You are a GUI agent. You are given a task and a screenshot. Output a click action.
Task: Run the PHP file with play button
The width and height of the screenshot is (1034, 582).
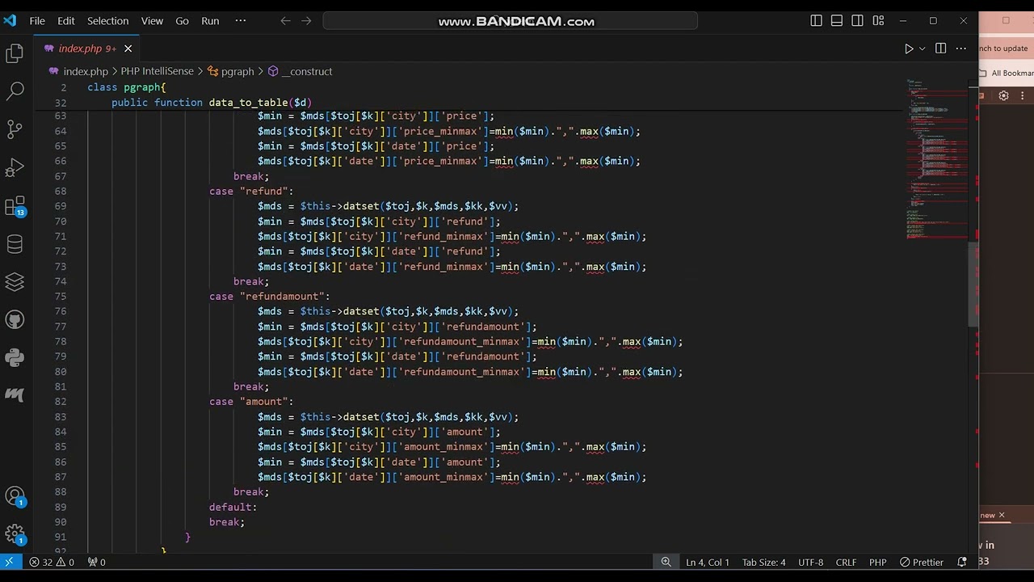908,49
